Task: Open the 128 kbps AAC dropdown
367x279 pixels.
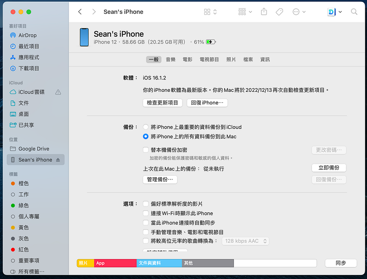Action: (245, 241)
